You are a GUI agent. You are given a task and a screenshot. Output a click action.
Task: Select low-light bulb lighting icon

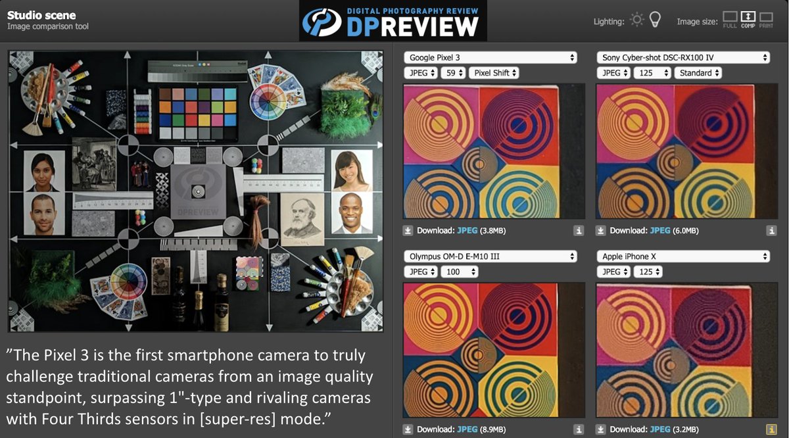pyautogui.click(x=655, y=20)
